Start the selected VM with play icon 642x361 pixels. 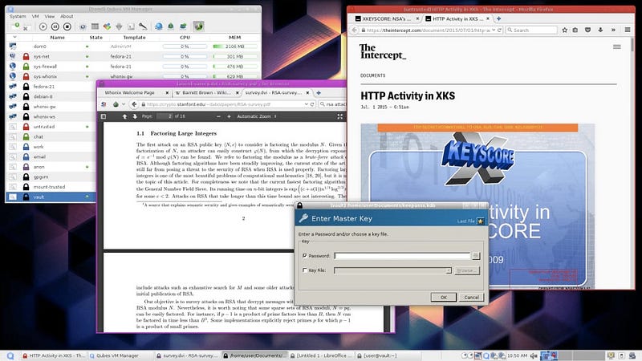[x=43, y=26]
